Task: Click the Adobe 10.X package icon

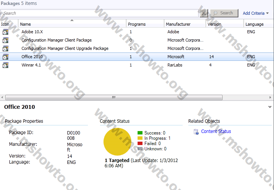Action: point(5,32)
